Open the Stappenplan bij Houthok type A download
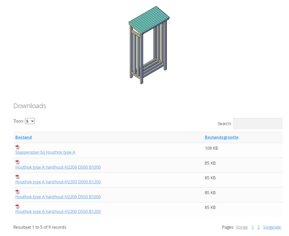 45,152
